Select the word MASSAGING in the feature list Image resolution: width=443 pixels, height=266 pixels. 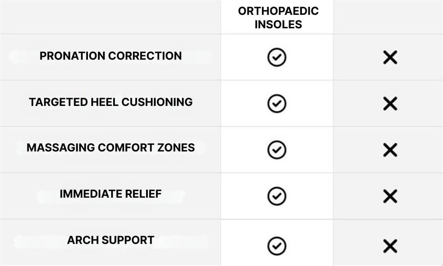(x=61, y=148)
